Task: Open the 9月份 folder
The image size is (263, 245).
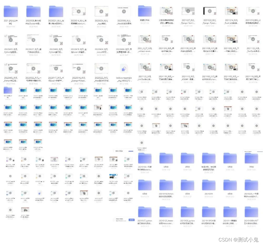Action: click(x=230, y=158)
